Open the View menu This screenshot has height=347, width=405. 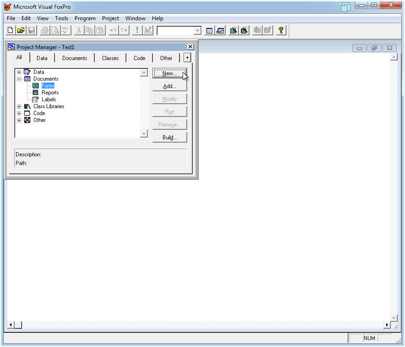click(x=43, y=18)
